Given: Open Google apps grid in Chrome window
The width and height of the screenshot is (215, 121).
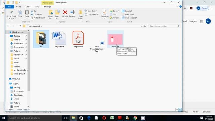Looking at the screenshot, I should pyautogui.click(x=201, y=21).
